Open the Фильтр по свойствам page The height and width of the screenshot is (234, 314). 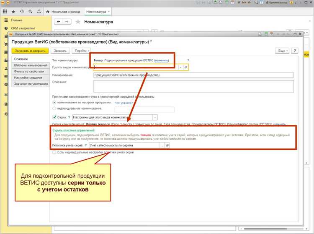31,71
